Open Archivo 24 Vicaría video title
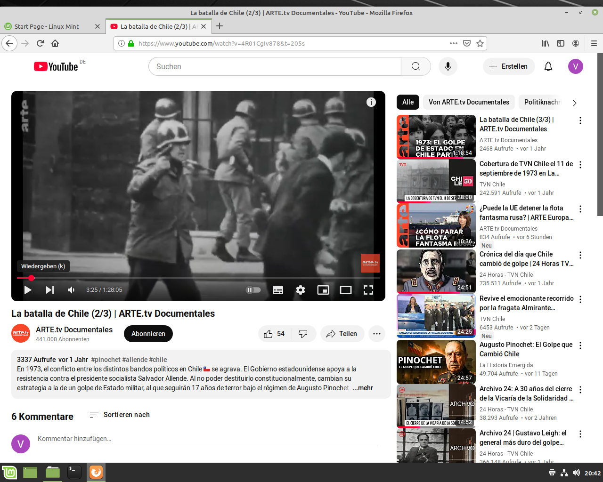Screen dimensions: 603x482 coord(526,394)
